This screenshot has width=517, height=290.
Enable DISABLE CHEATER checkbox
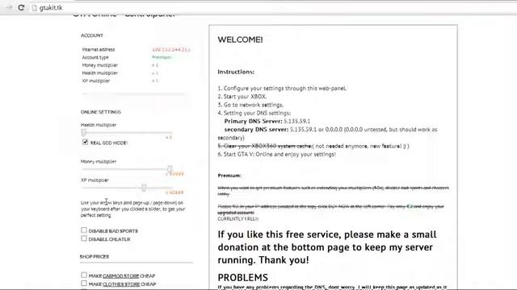point(84,238)
